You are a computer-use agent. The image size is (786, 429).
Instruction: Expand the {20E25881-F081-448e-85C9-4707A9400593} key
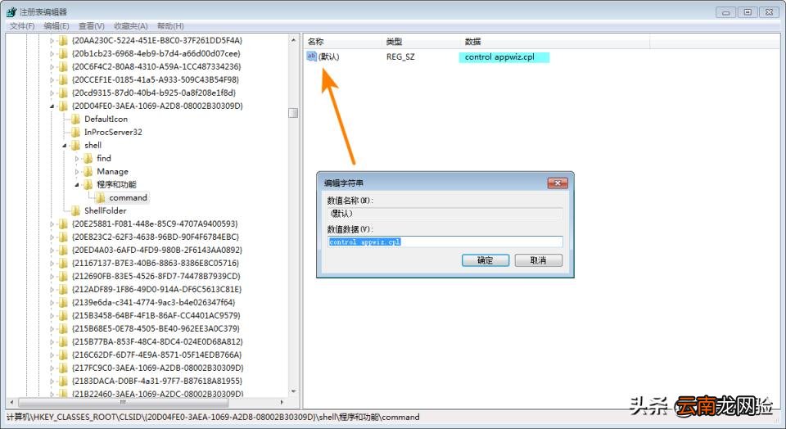click(x=52, y=224)
